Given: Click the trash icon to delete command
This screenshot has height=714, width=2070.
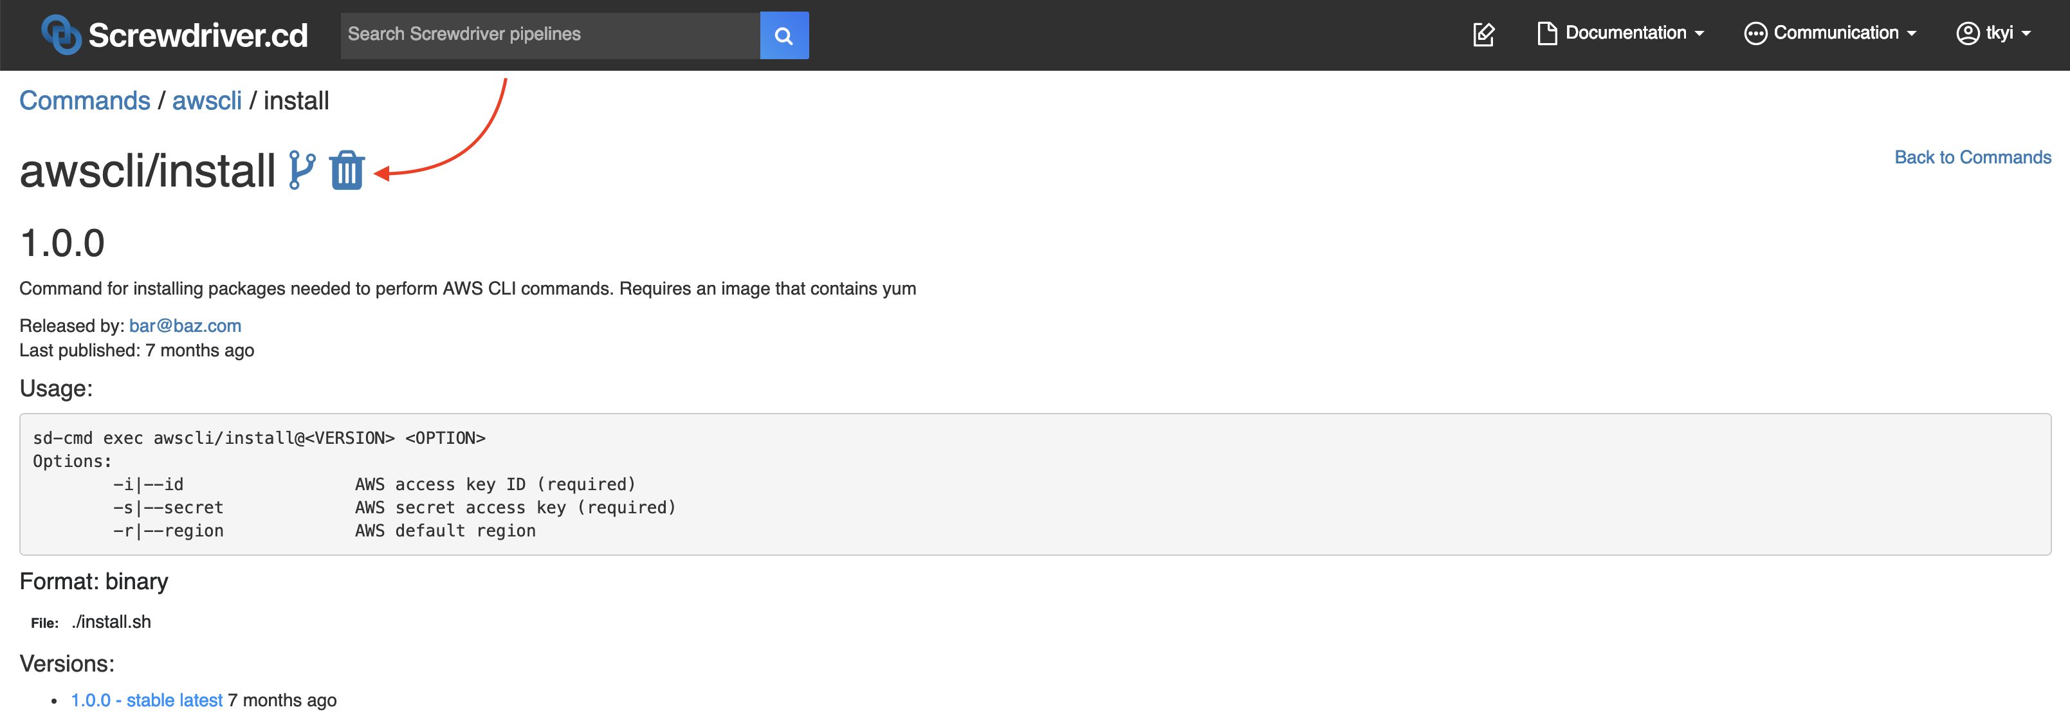Looking at the screenshot, I should point(347,169).
